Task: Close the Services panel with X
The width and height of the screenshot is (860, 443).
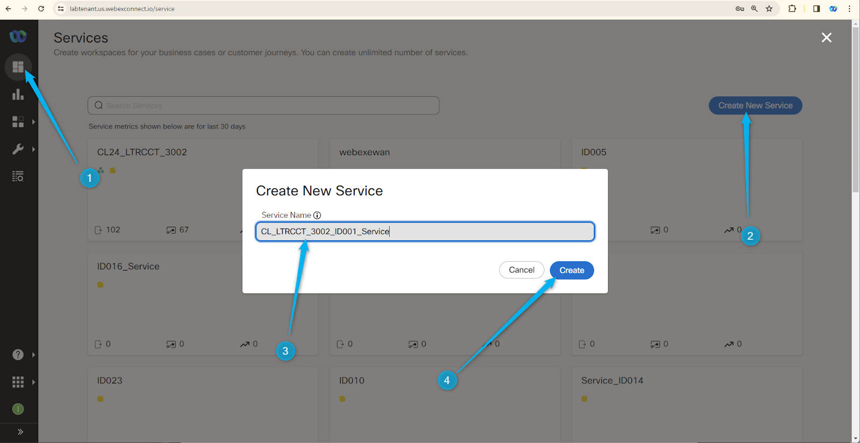Action: pos(827,38)
